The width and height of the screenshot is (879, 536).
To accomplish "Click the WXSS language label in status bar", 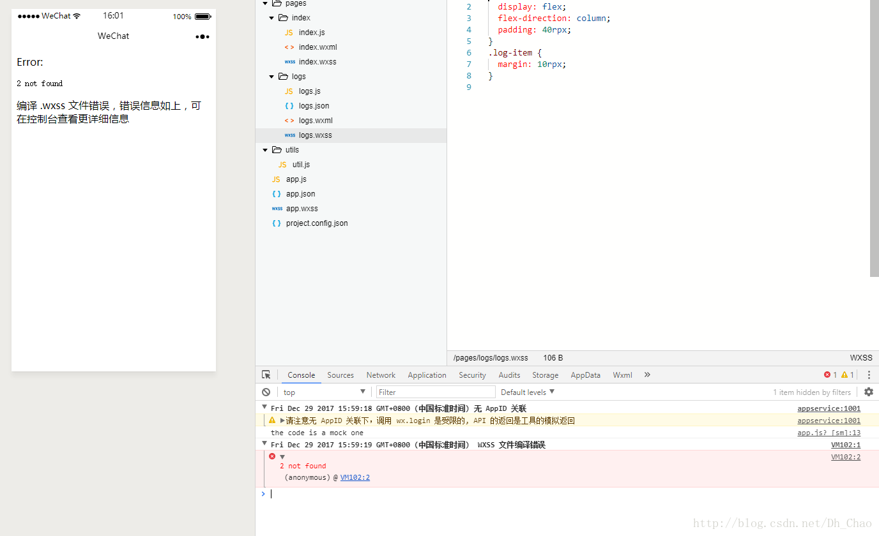I will pos(861,358).
